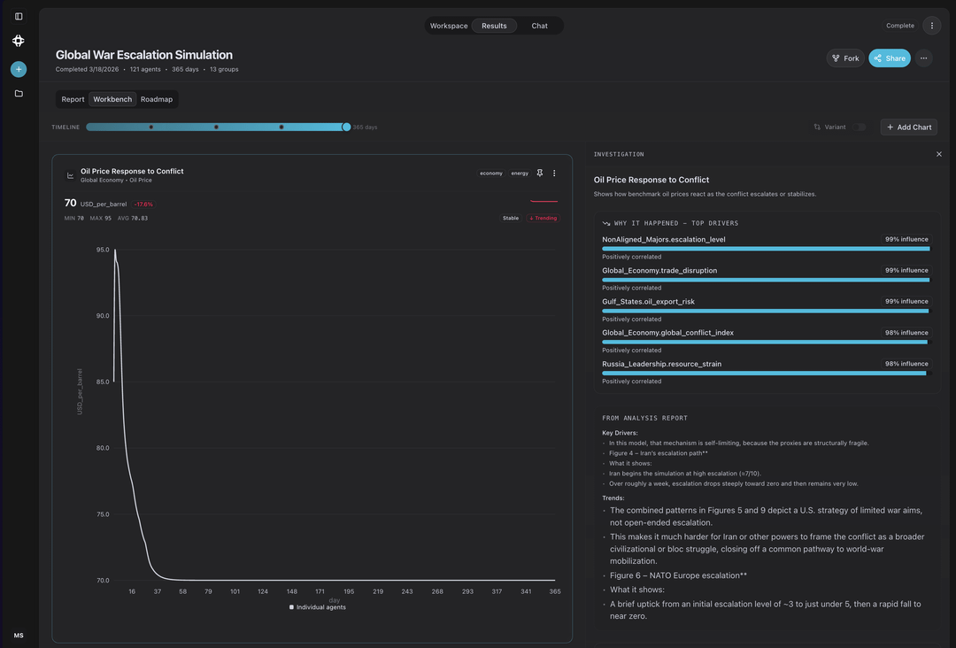This screenshot has height=648, width=956.
Task: Close the Investigation panel
Action: pyautogui.click(x=939, y=154)
